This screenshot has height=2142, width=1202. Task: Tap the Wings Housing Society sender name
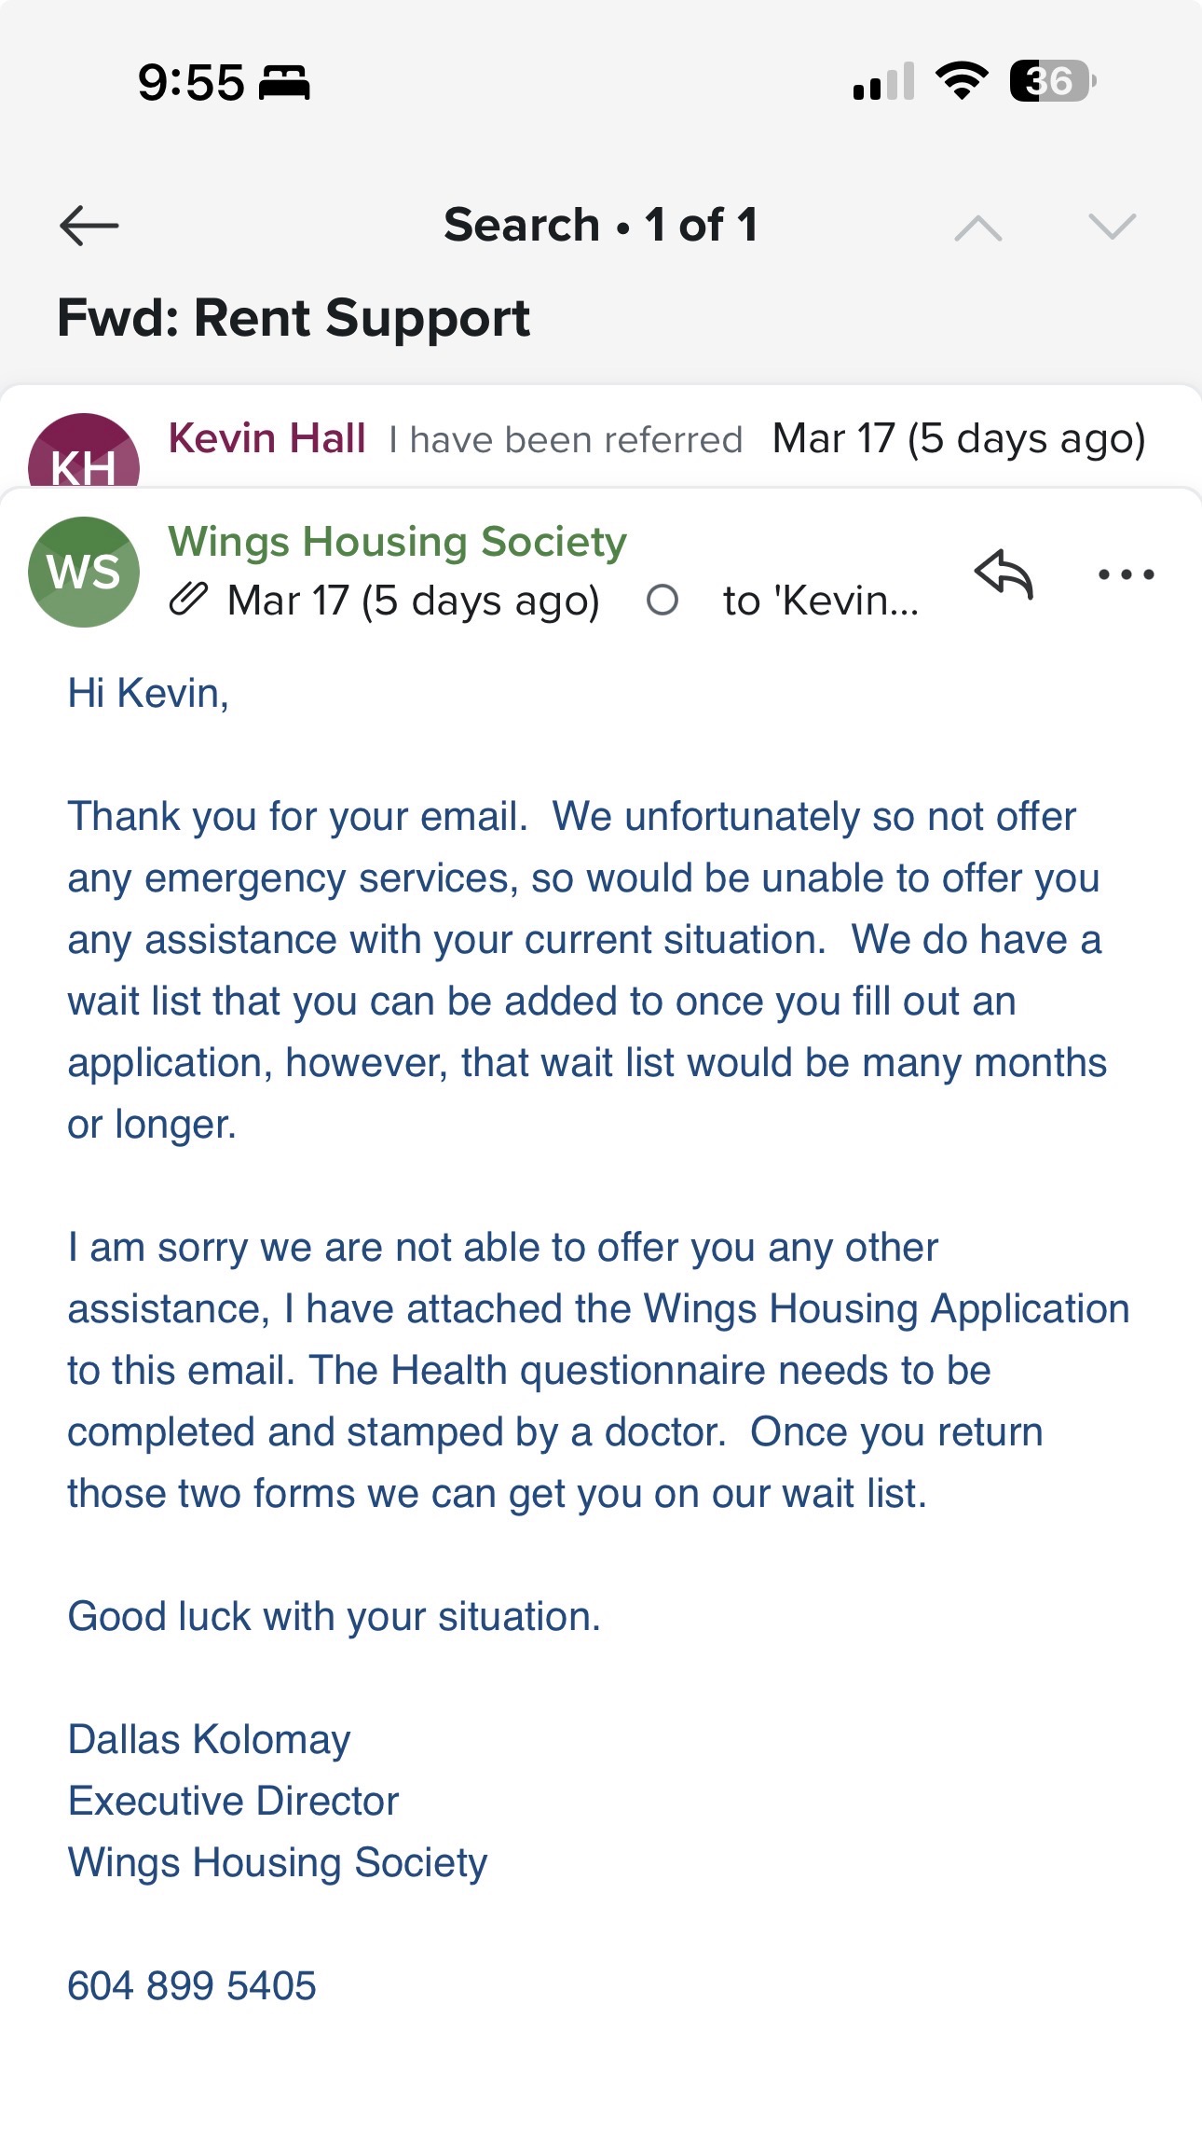tap(397, 542)
